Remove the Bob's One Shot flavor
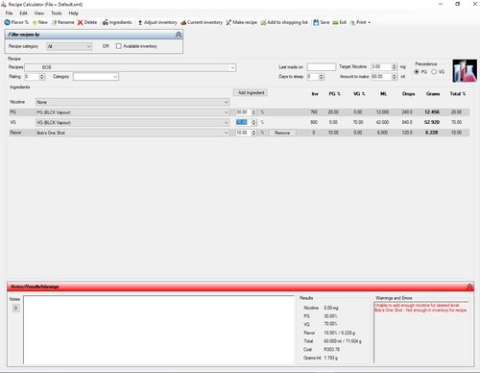480x373 pixels. pos(282,133)
